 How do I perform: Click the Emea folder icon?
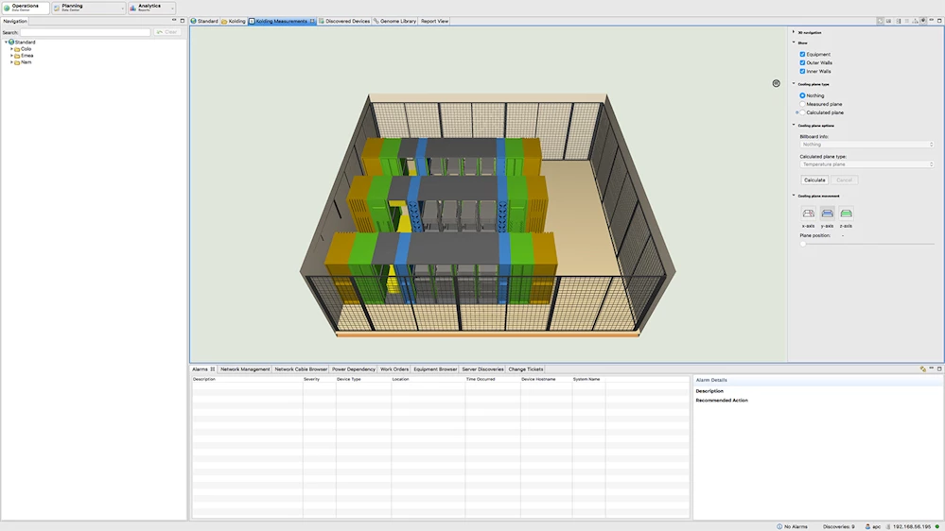coord(17,56)
